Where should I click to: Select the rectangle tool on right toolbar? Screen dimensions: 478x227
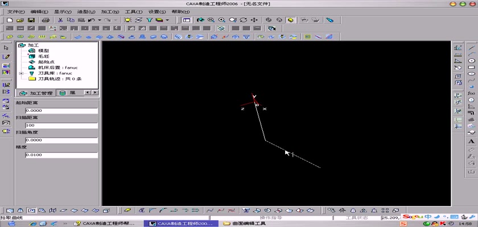coord(471,67)
